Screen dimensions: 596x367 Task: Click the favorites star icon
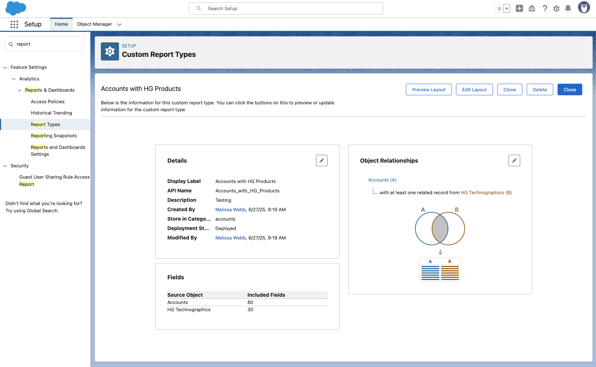[500, 8]
